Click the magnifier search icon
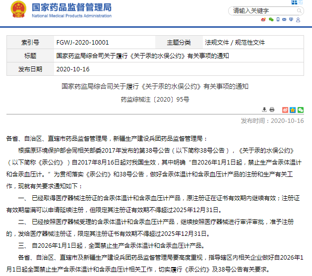This screenshot has width=312, height=276. coord(299,11)
